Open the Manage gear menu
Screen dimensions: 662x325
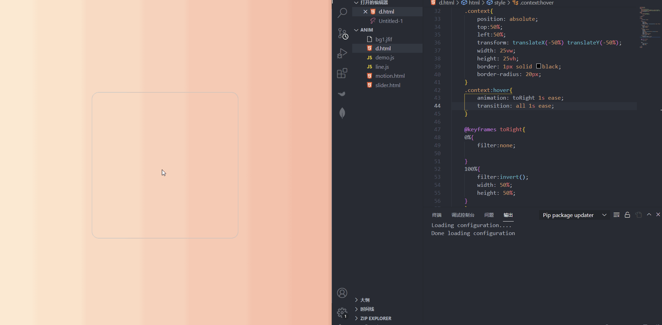pyautogui.click(x=342, y=313)
